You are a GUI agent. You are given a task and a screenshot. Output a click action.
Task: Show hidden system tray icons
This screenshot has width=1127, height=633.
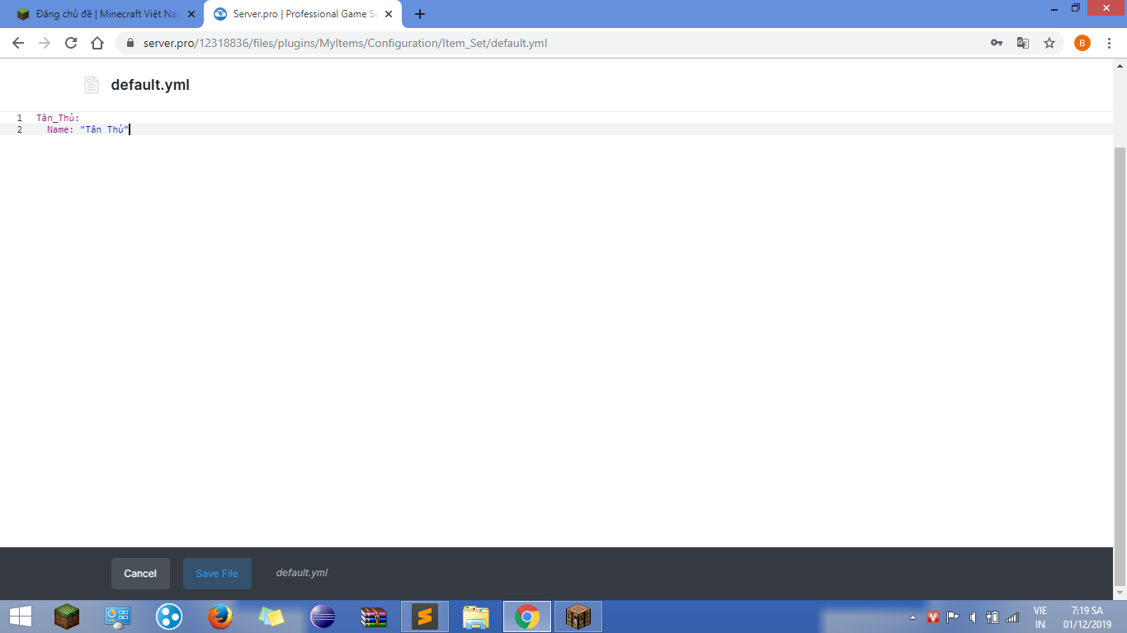912,617
